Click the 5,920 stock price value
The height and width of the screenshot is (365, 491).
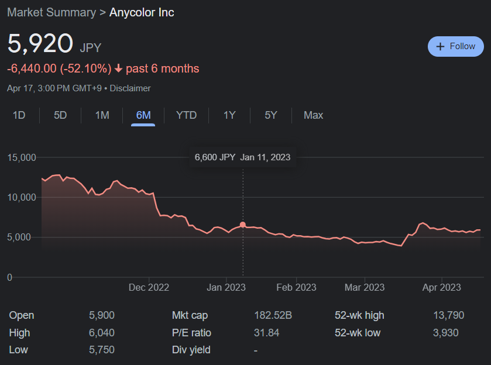pos(40,44)
